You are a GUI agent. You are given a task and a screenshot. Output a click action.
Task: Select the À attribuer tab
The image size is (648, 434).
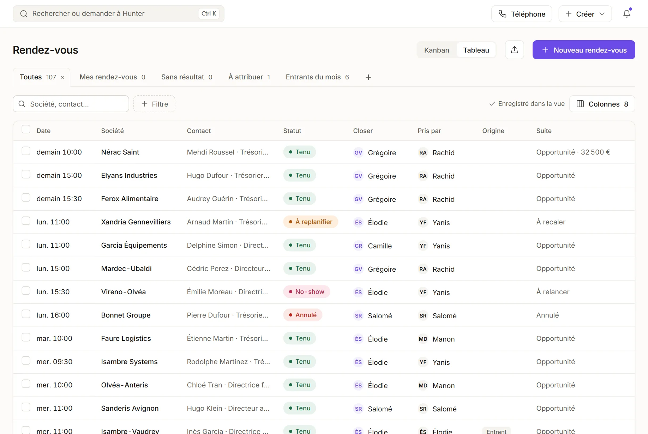(x=249, y=77)
